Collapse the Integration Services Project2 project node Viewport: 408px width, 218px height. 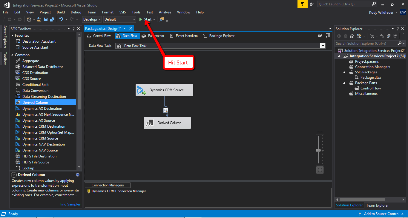[x=339, y=56]
